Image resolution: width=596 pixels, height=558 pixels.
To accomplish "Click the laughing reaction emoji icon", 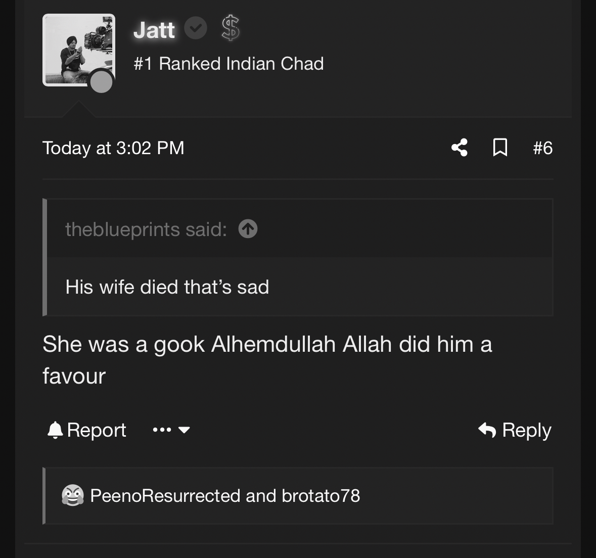I will (73, 495).
